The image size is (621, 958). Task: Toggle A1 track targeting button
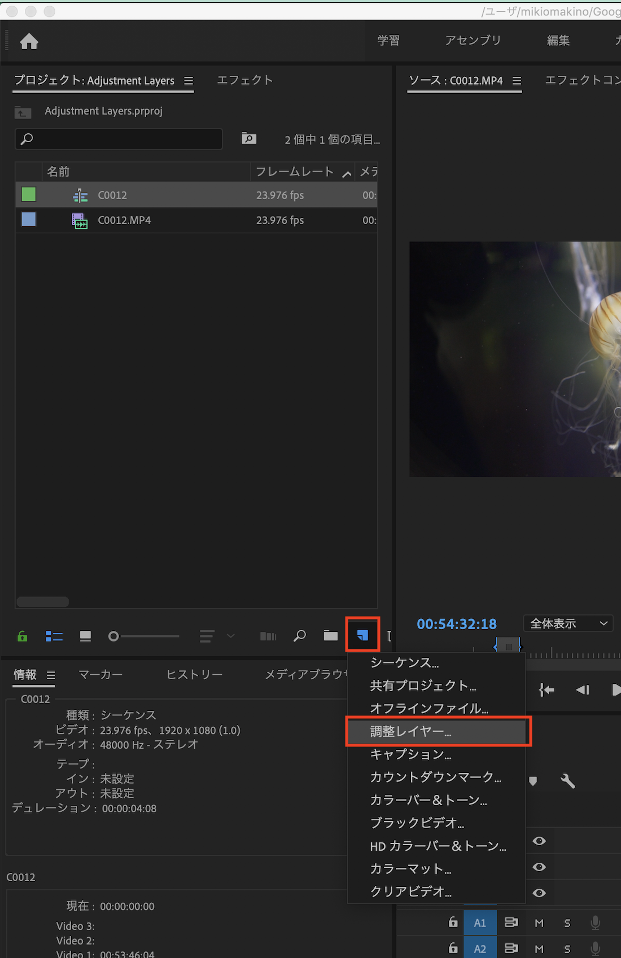pyautogui.click(x=480, y=923)
